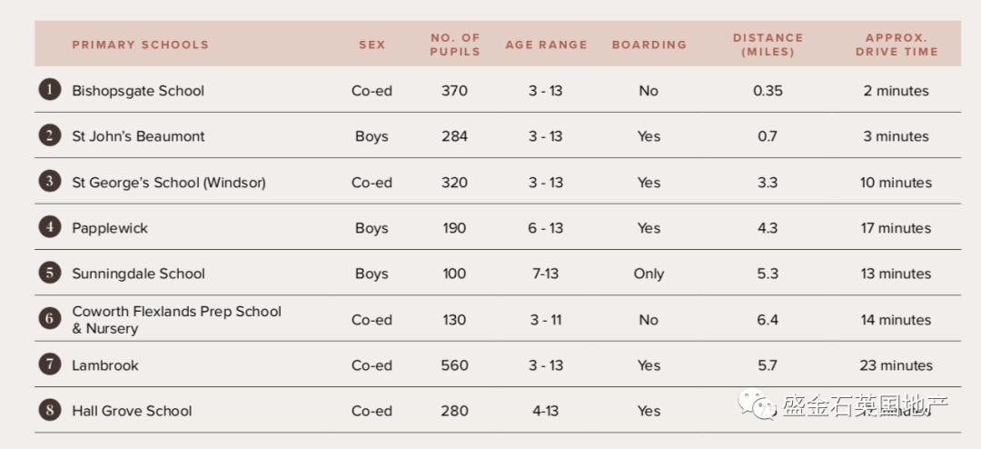Click the number 7 circle icon
This screenshot has height=449, width=981.
click(x=49, y=365)
